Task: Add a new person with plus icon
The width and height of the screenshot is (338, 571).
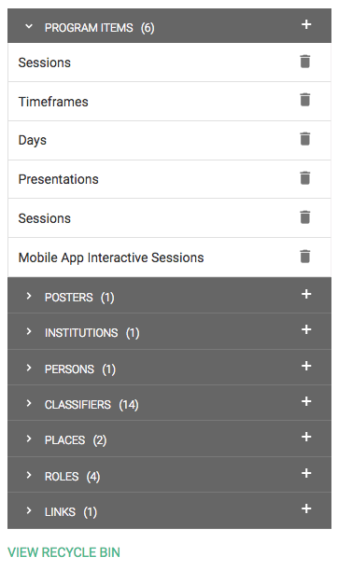Action: click(x=306, y=366)
